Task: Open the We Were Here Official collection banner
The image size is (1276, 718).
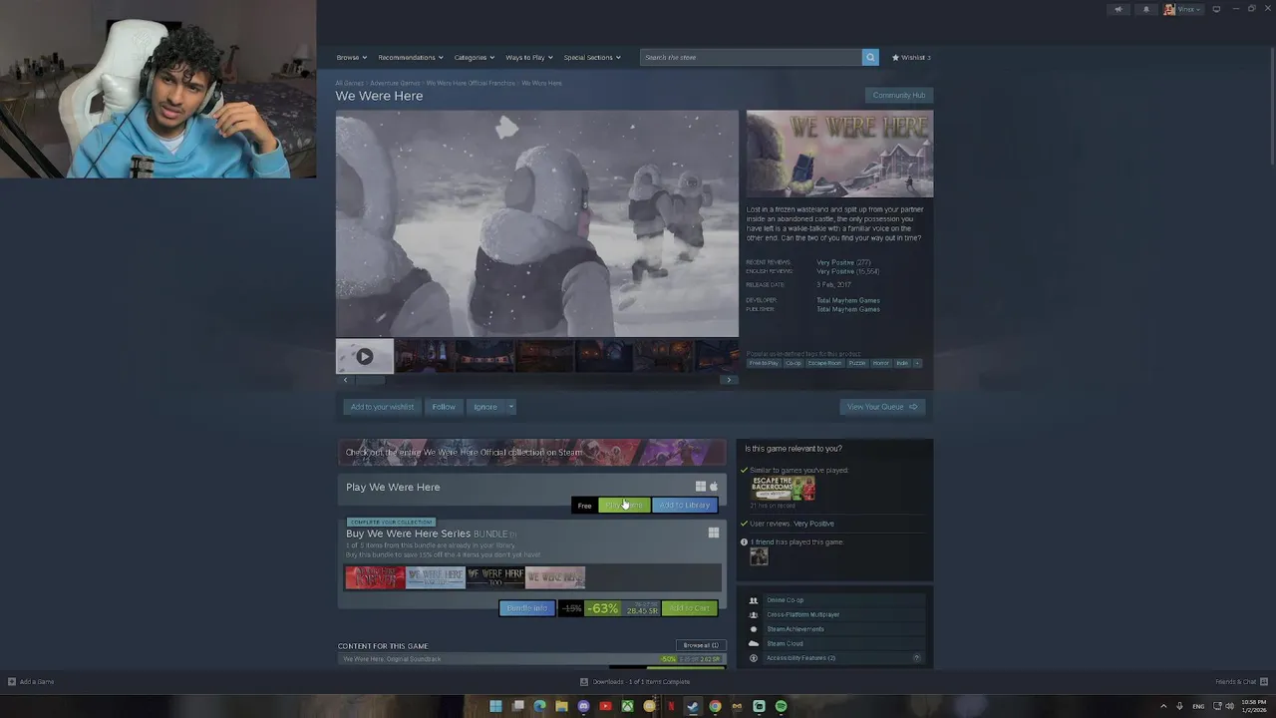Action: pyautogui.click(x=532, y=452)
